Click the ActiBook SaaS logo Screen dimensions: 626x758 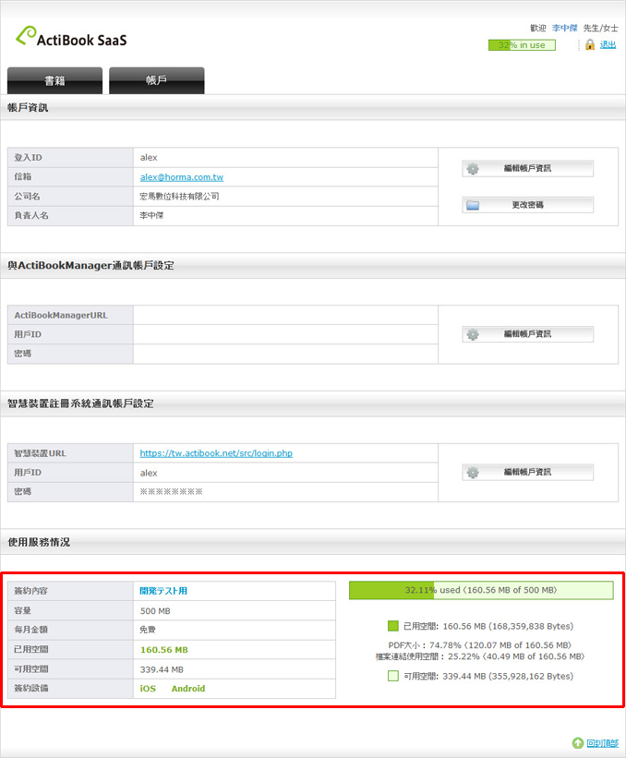coord(71,37)
